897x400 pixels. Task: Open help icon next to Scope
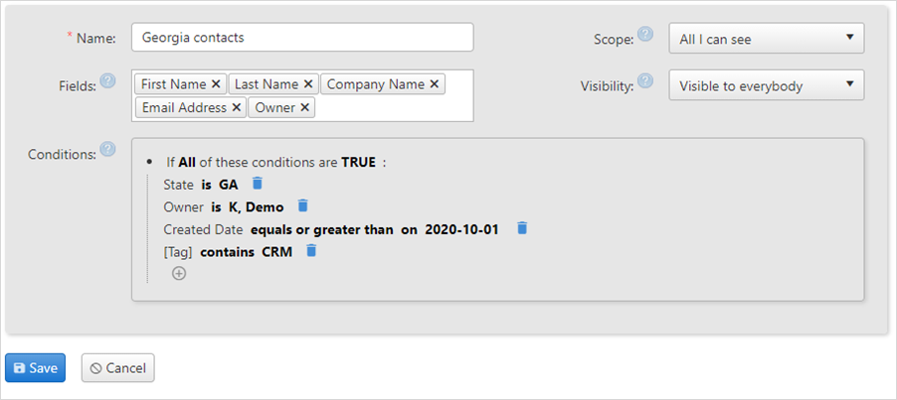tap(645, 34)
